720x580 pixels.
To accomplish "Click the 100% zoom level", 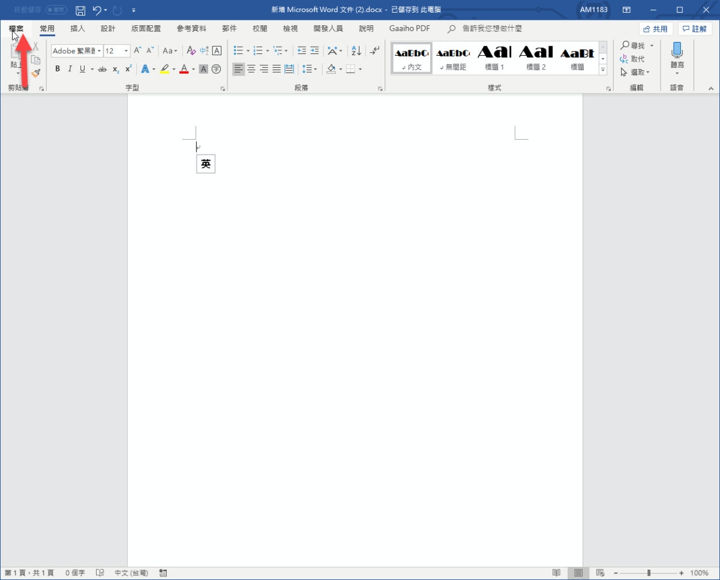I will [x=699, y=573].
